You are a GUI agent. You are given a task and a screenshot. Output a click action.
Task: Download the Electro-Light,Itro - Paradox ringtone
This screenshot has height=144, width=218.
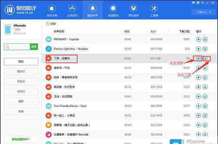[x=205, y=49]
